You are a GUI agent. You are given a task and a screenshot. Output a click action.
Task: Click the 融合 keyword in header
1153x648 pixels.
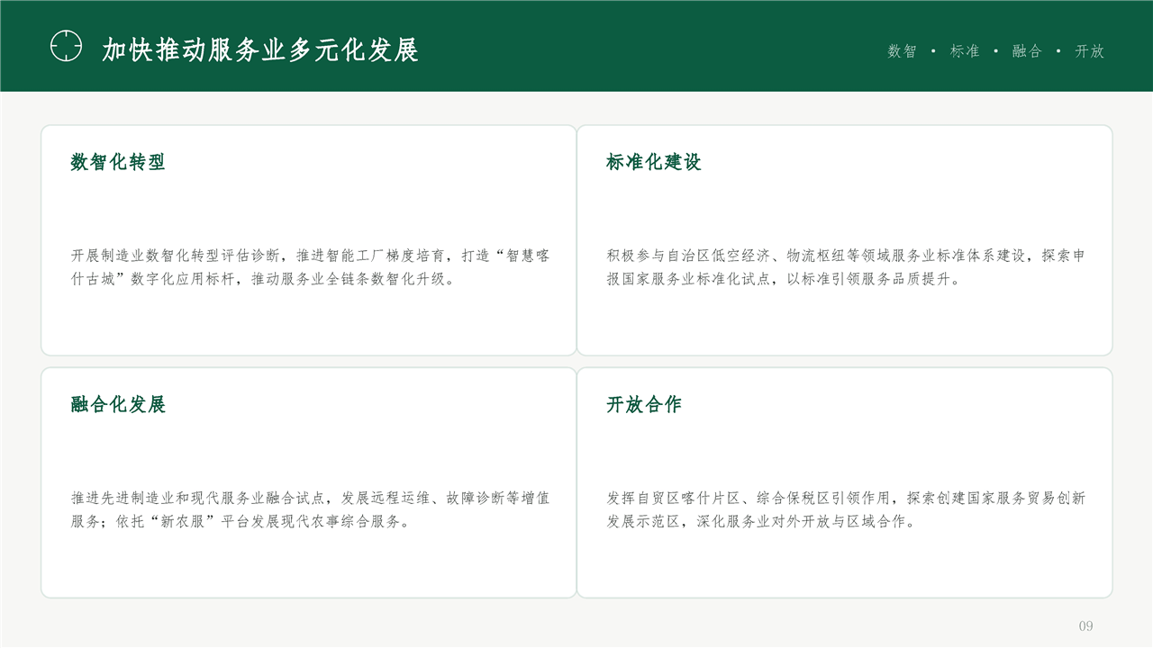1027,51
